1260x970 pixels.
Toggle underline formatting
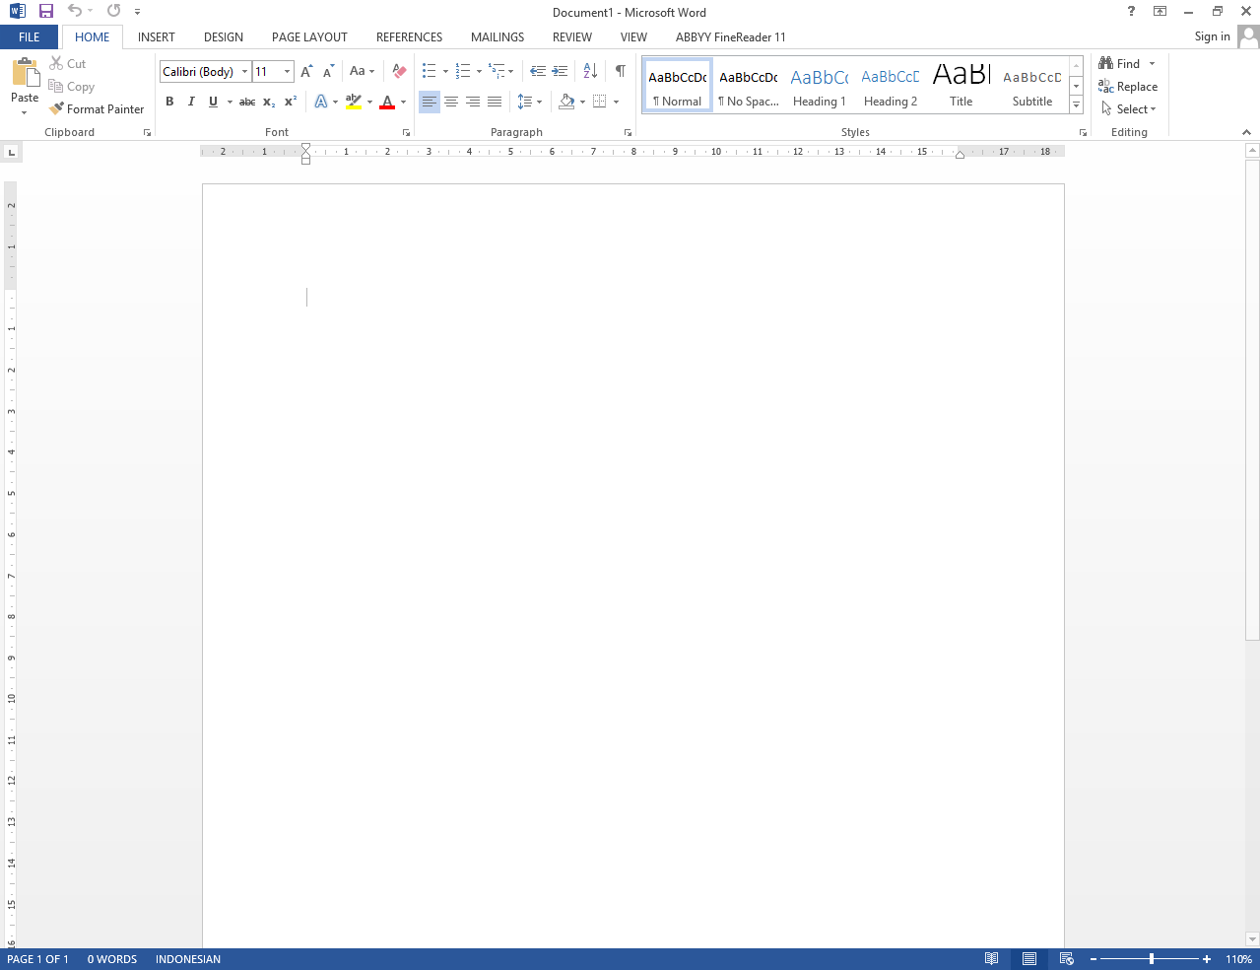pyautogui.click(x=213, y=102)
